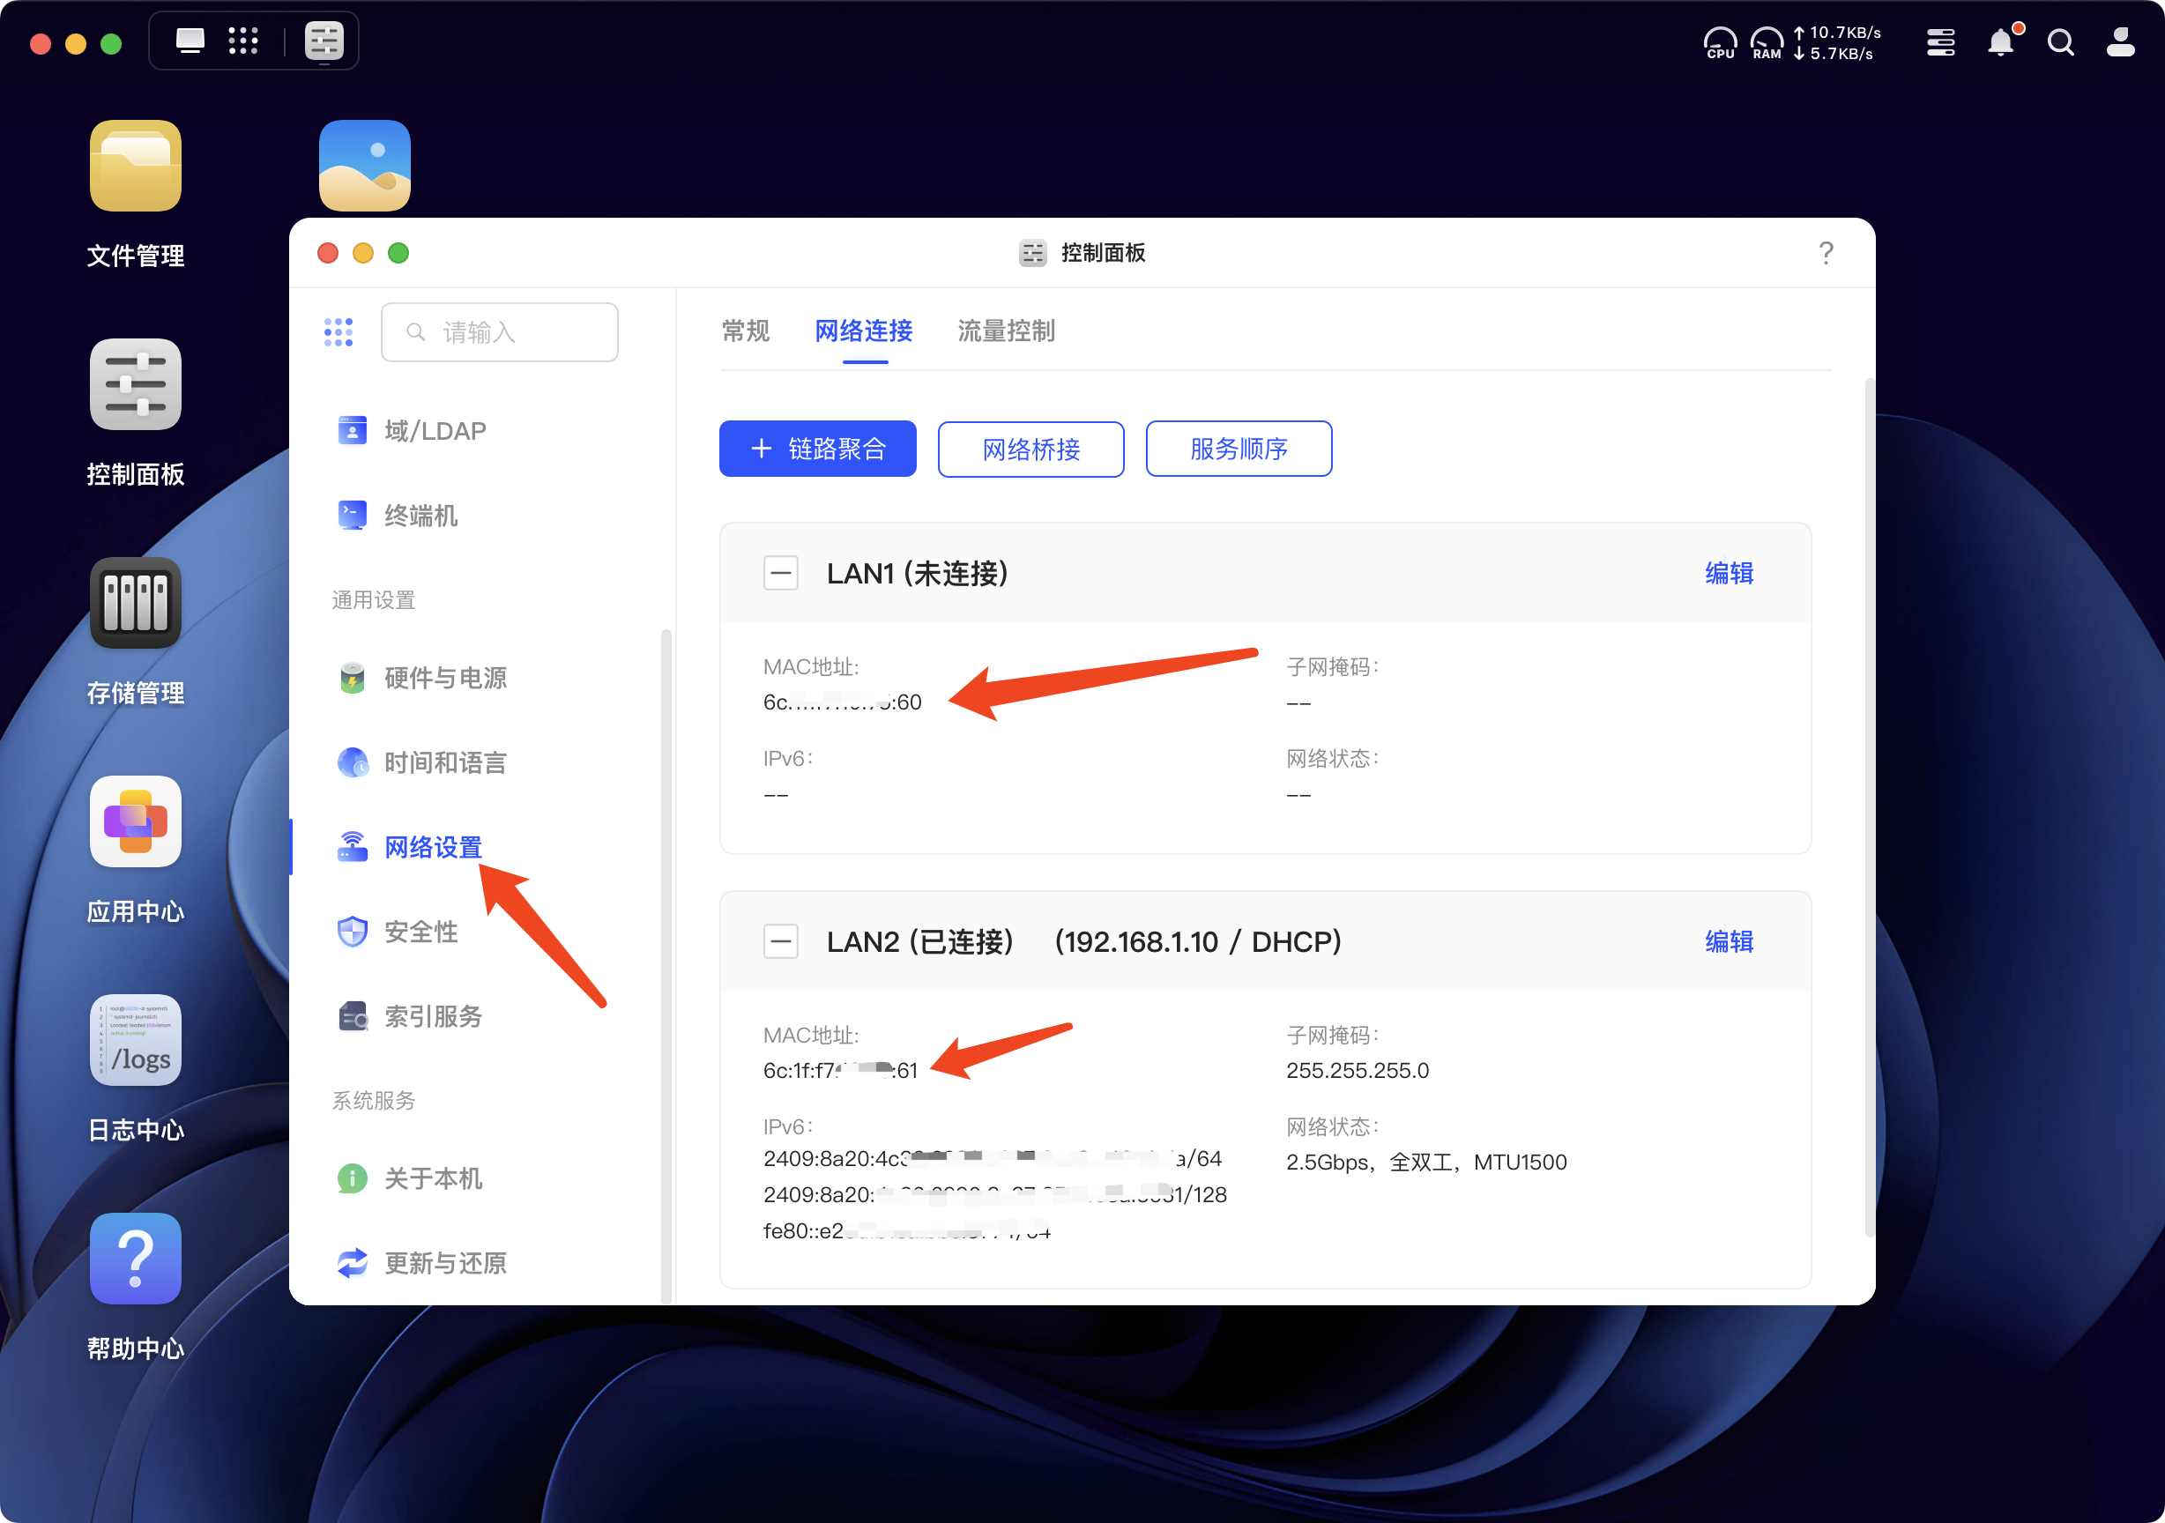Open the app grid launcher icon
The image size is (2165, 1523).
pyautogui.click(x=243, y=41)
